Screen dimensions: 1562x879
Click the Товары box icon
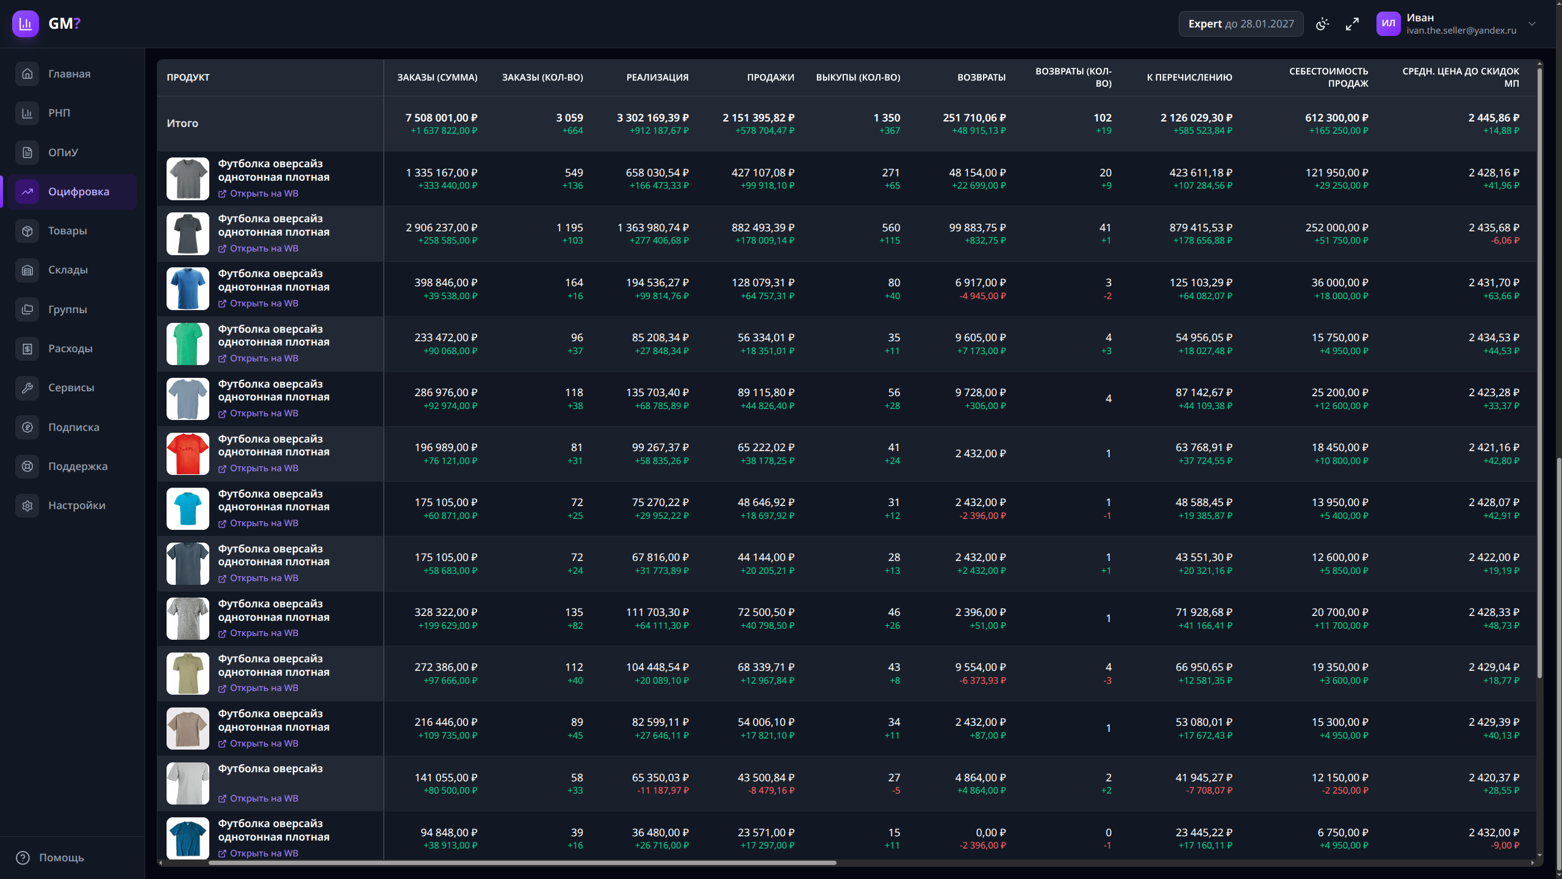coord(27,231)
